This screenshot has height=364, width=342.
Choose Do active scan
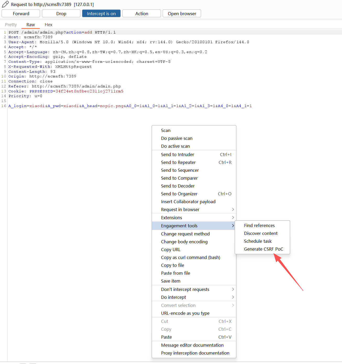coord(194,146)
